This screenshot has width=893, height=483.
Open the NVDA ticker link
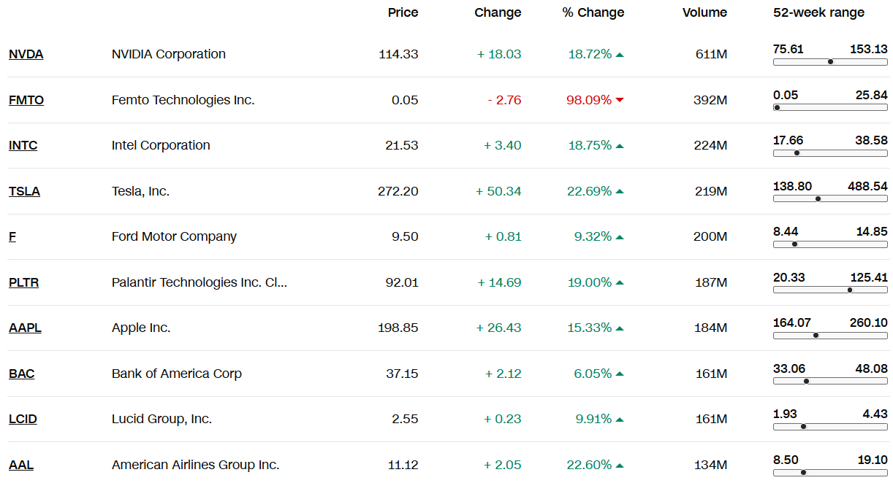coord(26,54)
